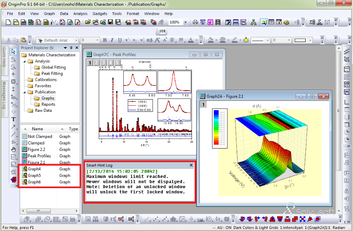Open the Window menu
Viewport: 353px width, 231px height.
pyautogui.click(x=152, y=13)
